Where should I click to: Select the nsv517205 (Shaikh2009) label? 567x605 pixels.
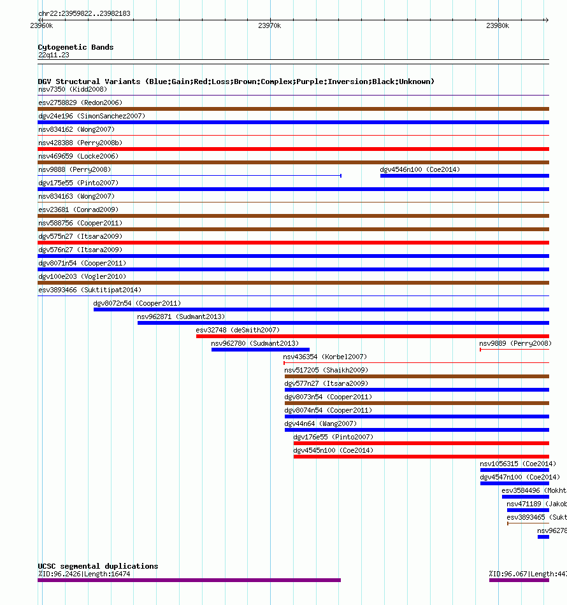point(326,371)
